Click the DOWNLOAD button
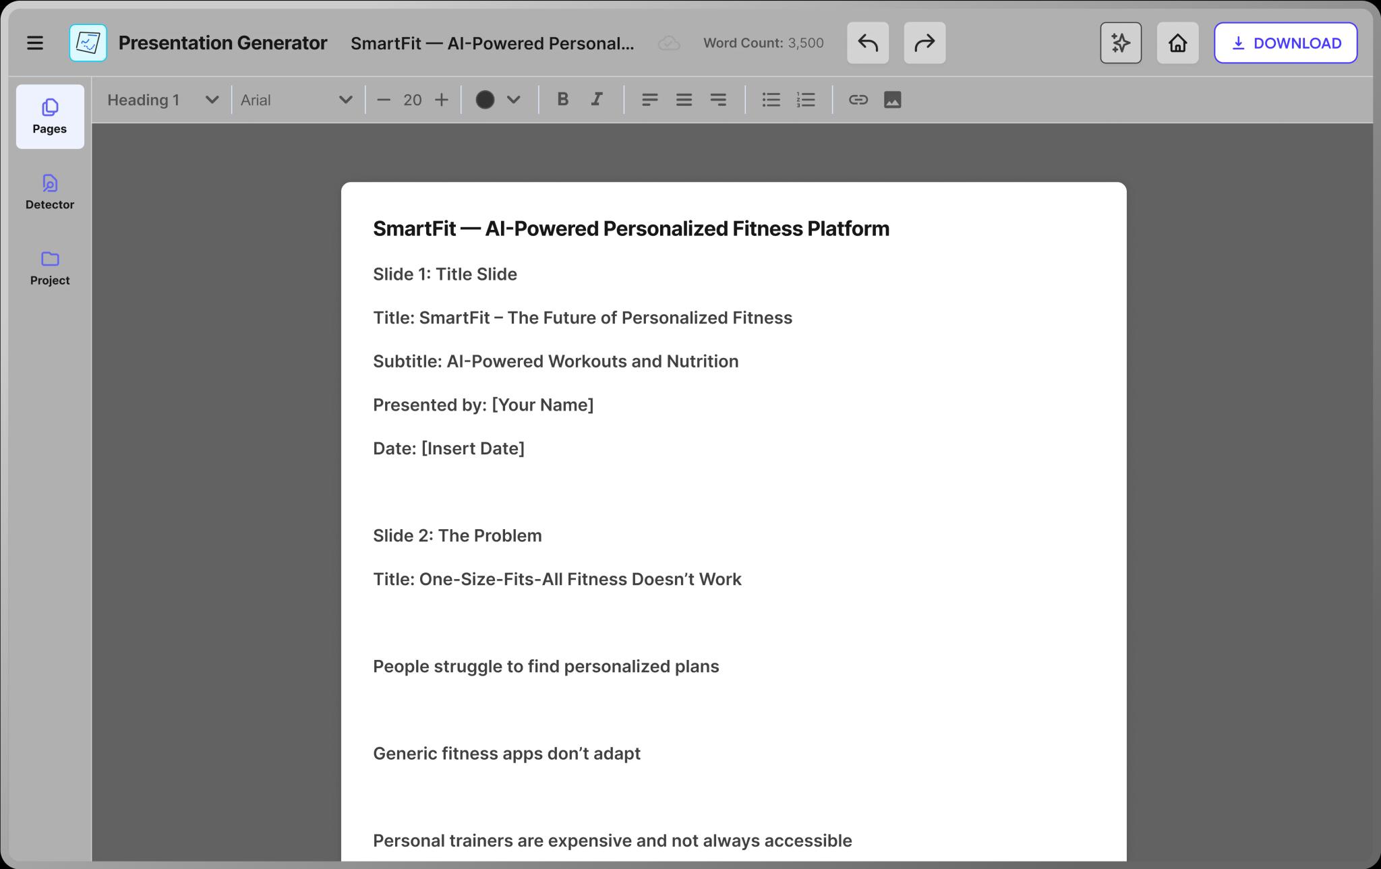 (x=1285, y=43)
